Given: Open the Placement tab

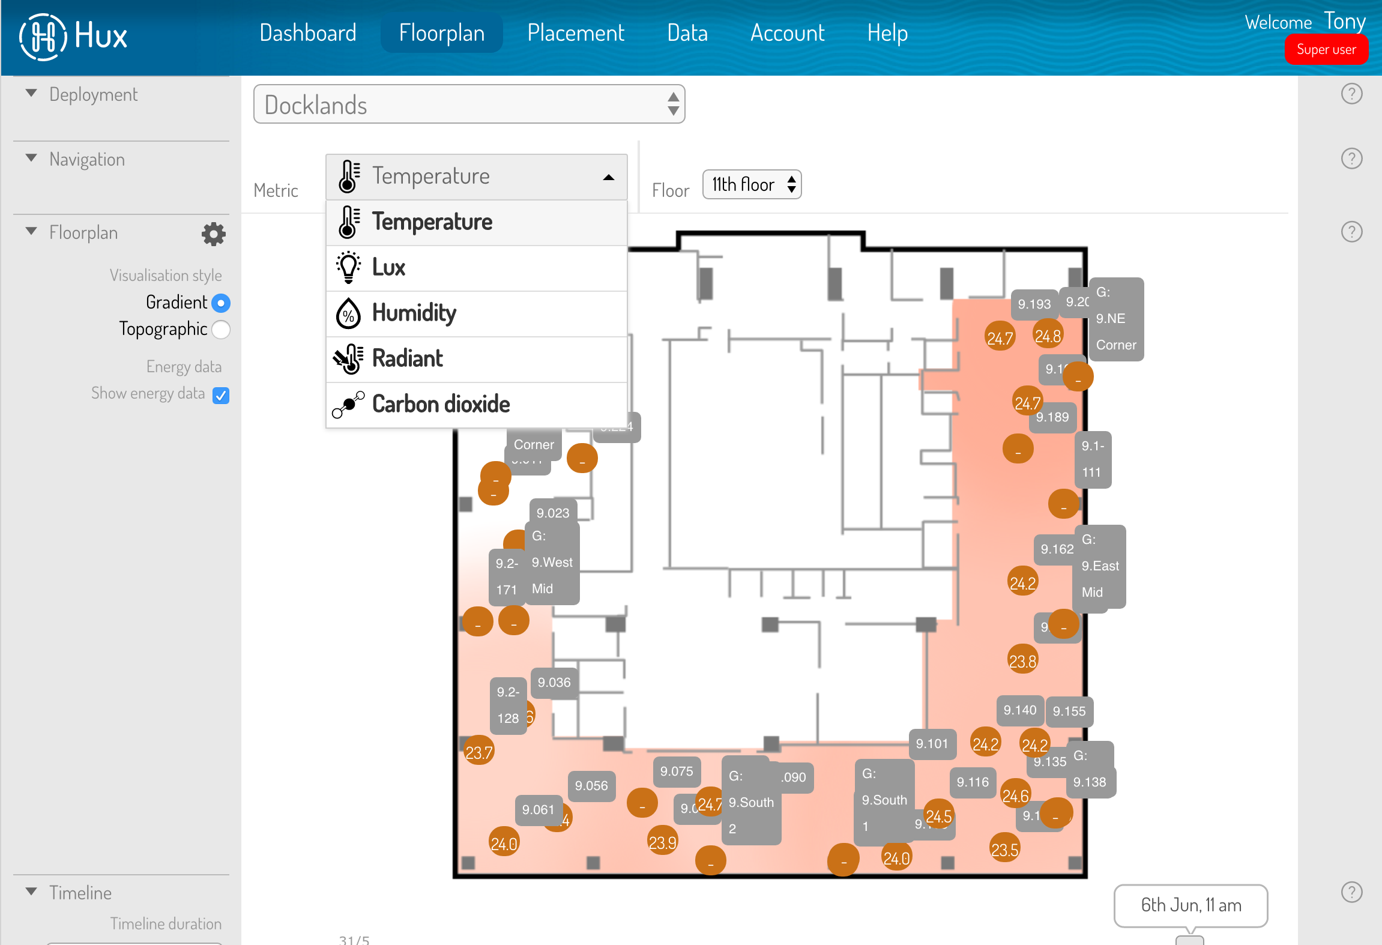Looking at the screenshot, I should pos(575,33).
